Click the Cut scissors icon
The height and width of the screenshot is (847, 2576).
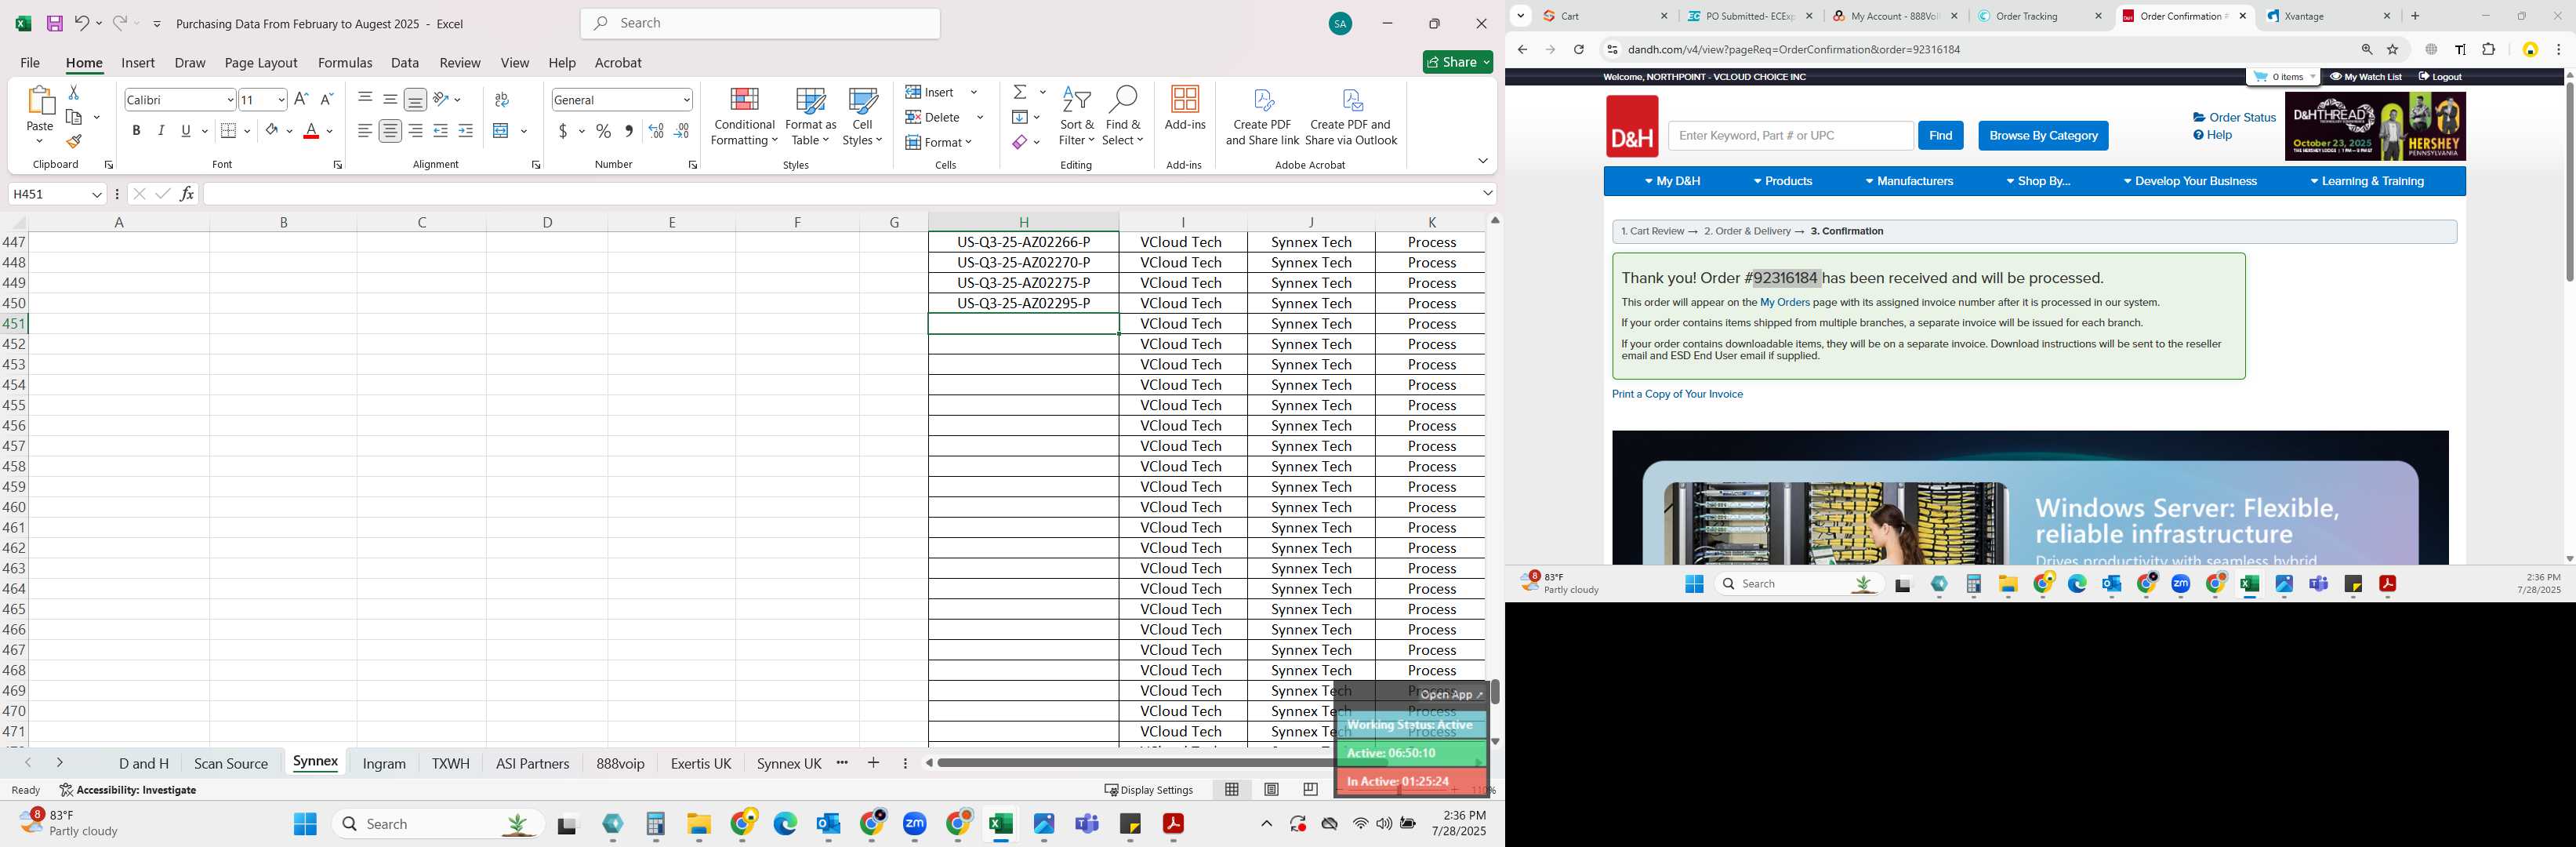(x=73, y=92)
